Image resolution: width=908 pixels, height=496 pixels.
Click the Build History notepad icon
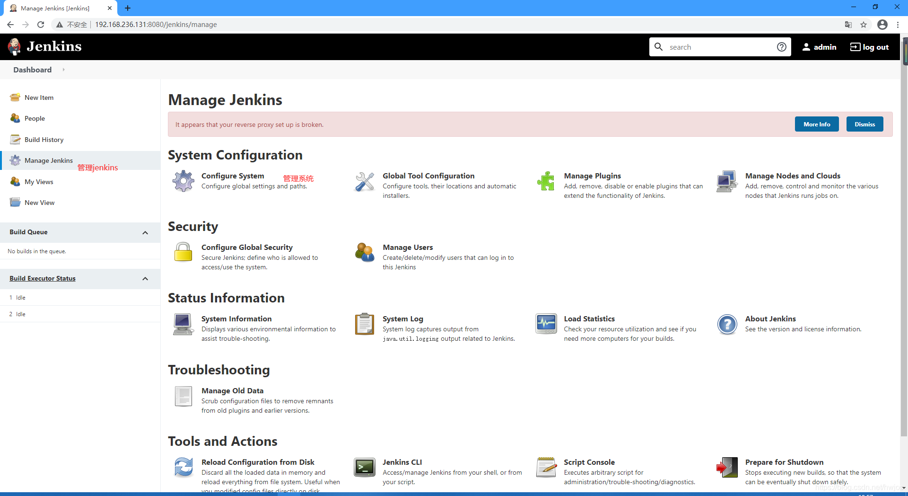click(15, 140)
